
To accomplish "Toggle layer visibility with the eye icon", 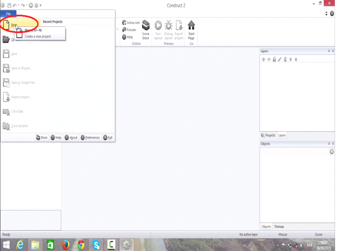I will [x=269, y=59].
